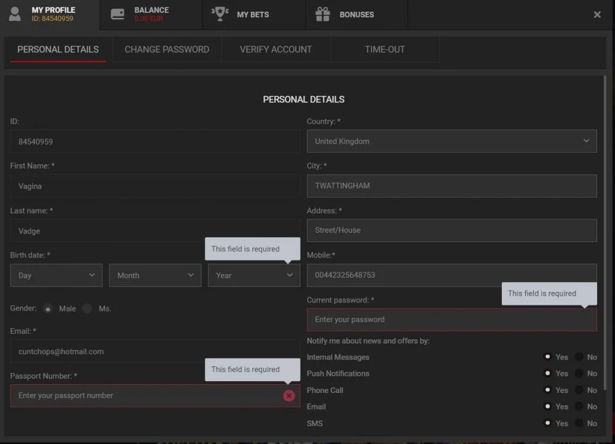615x444 pixels.
Task: Select No for Email notifications
Action: 579,406
